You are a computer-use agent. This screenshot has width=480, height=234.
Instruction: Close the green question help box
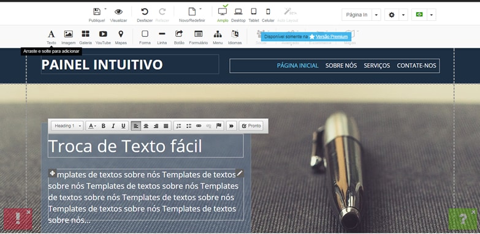473,212
